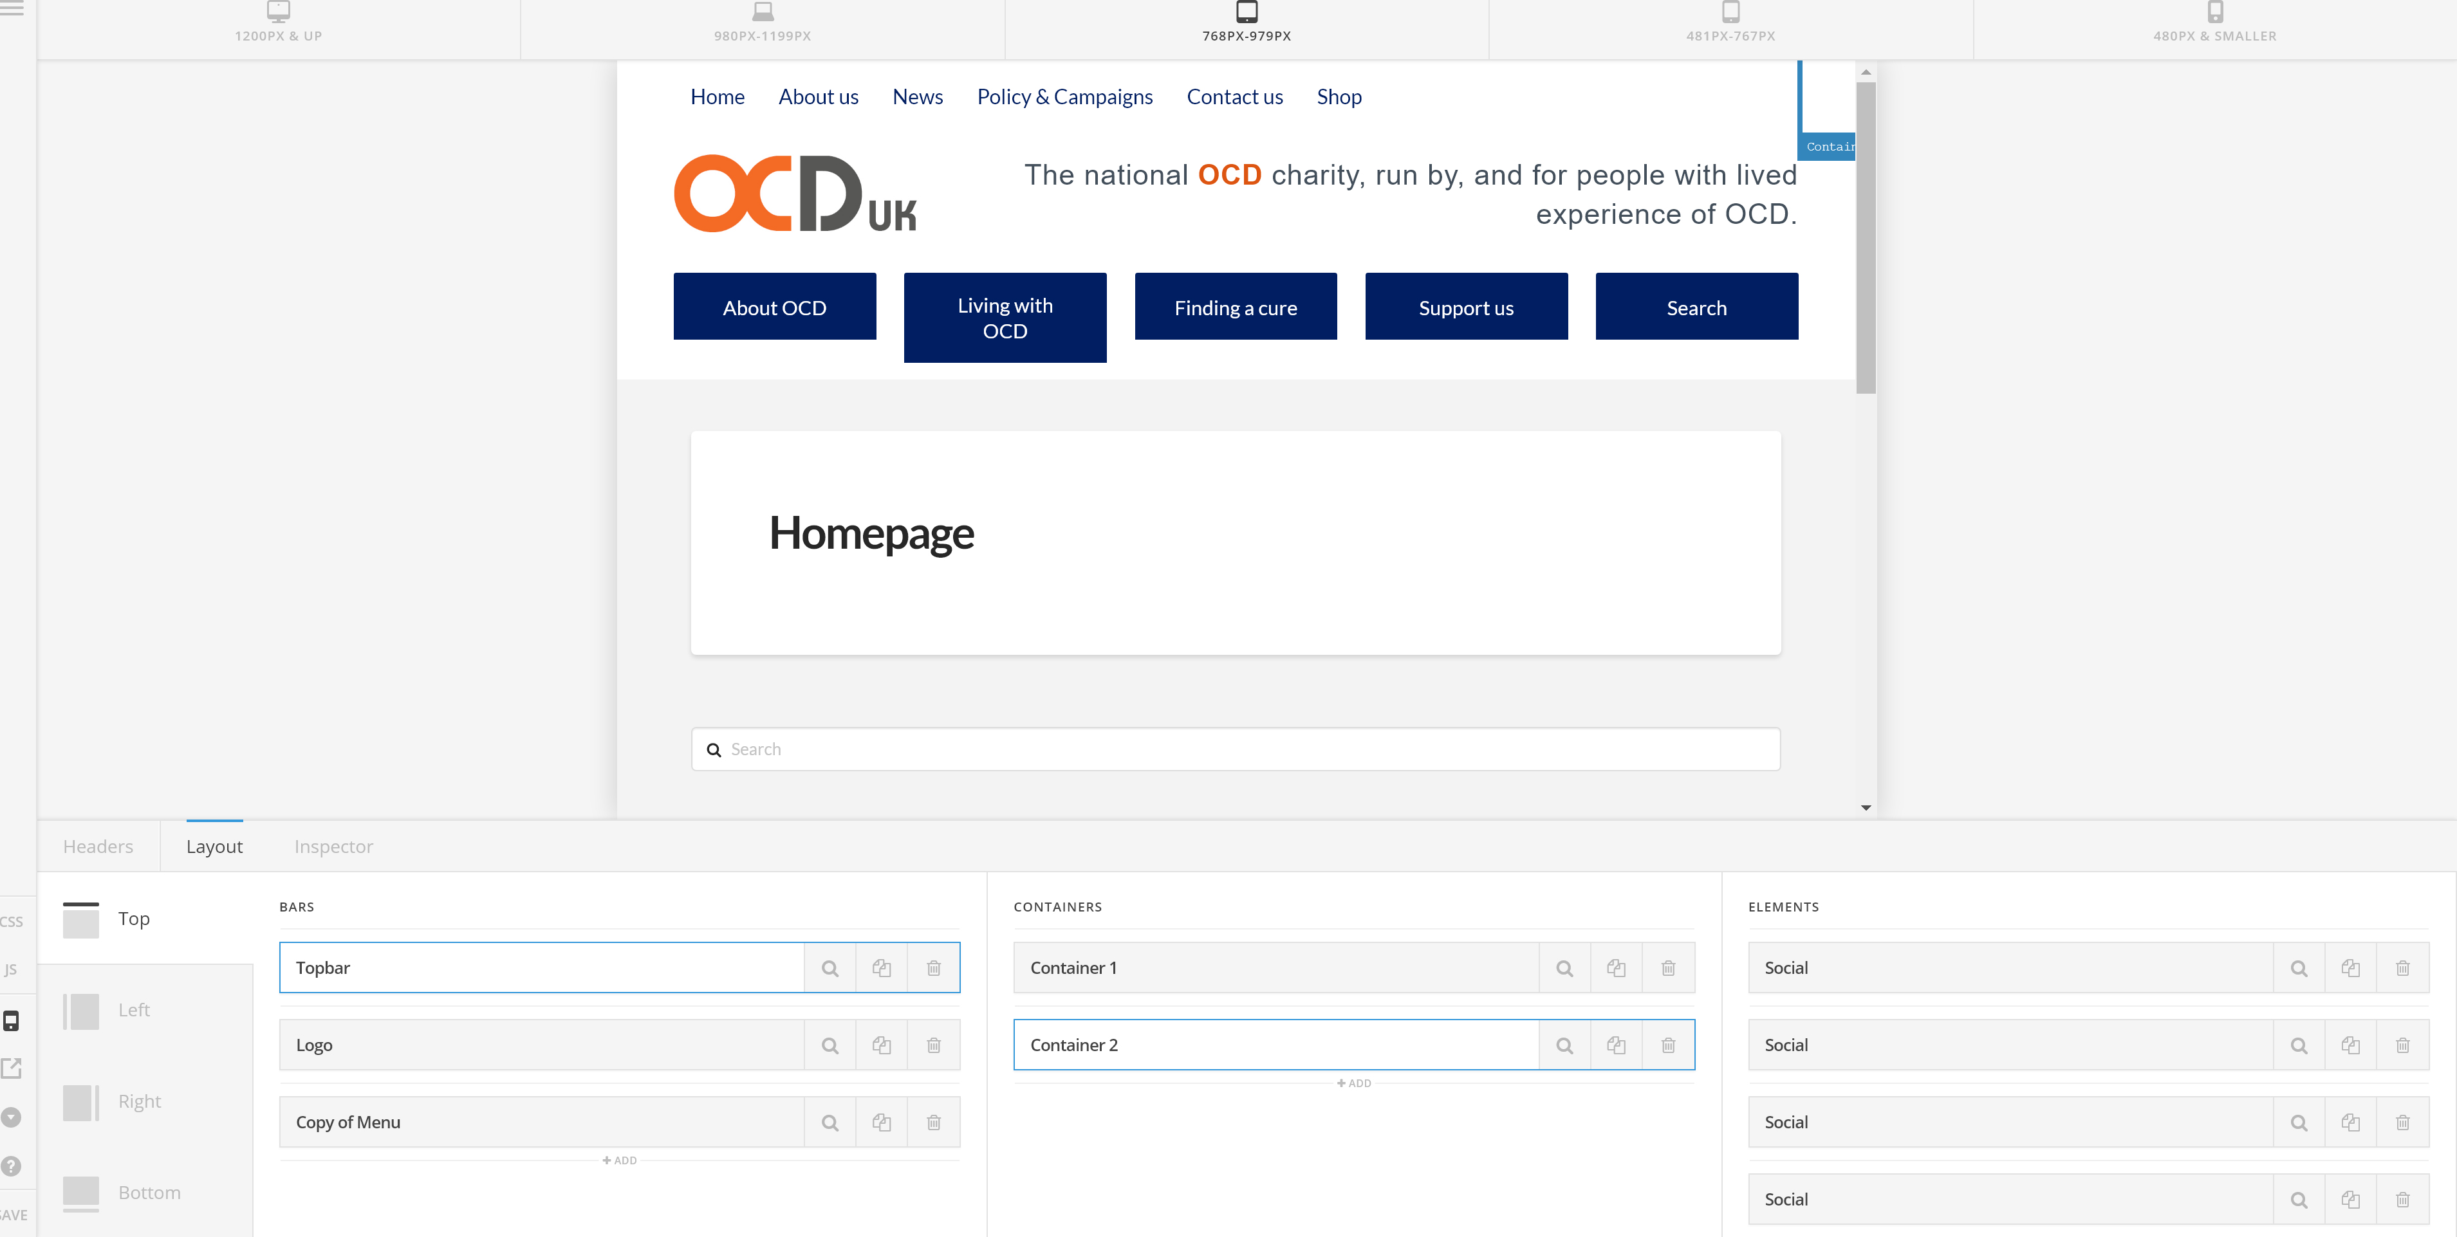Select the Left layout position
Screen dimensions: 2457x1237
point(134,1010)
